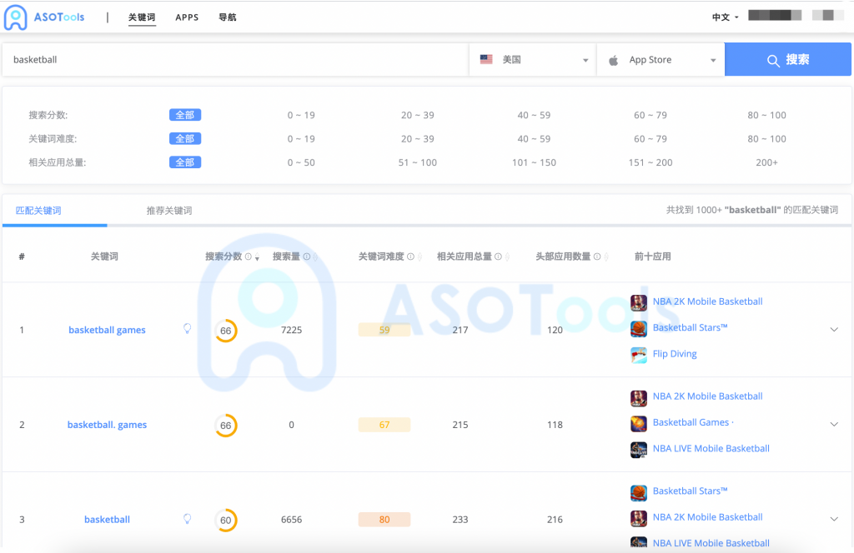Image resolution: width=854 pixels, height=553 pixels.
Task: Select 40 ~ 59 for 关键词难度 filter
Action: pyautogui.click(x=534, y=138)
